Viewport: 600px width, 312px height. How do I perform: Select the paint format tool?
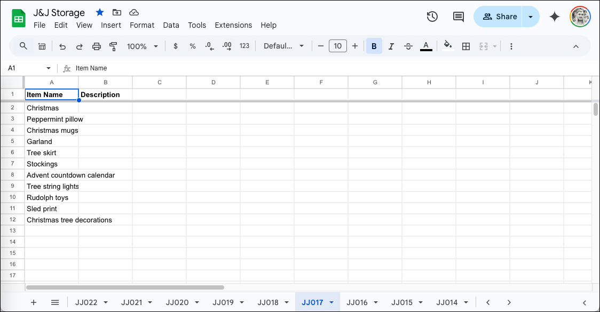click(113, 46)
